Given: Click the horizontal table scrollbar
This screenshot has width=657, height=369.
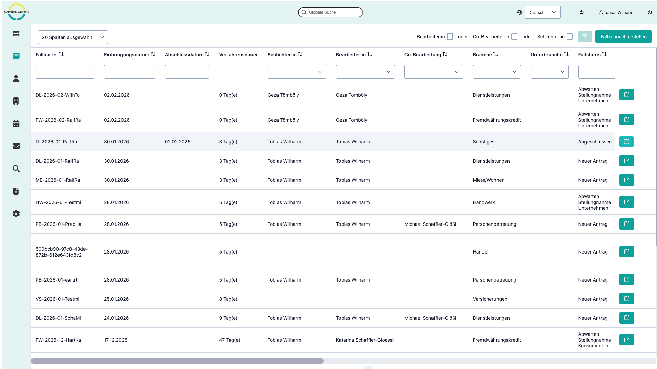Looking at the screenshot, I should [x=177, y=361].
